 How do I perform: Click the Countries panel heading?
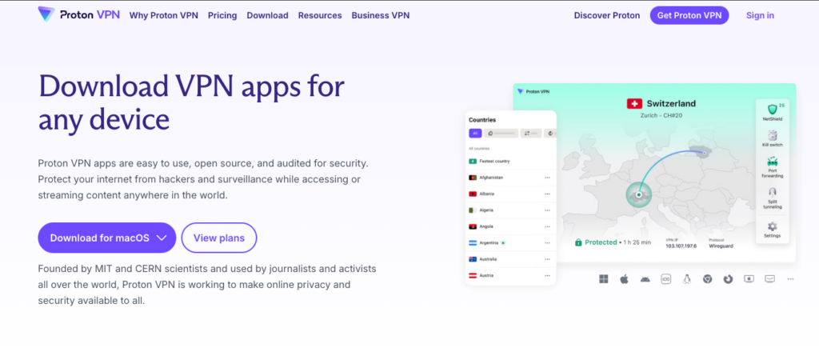click(482, 120)
